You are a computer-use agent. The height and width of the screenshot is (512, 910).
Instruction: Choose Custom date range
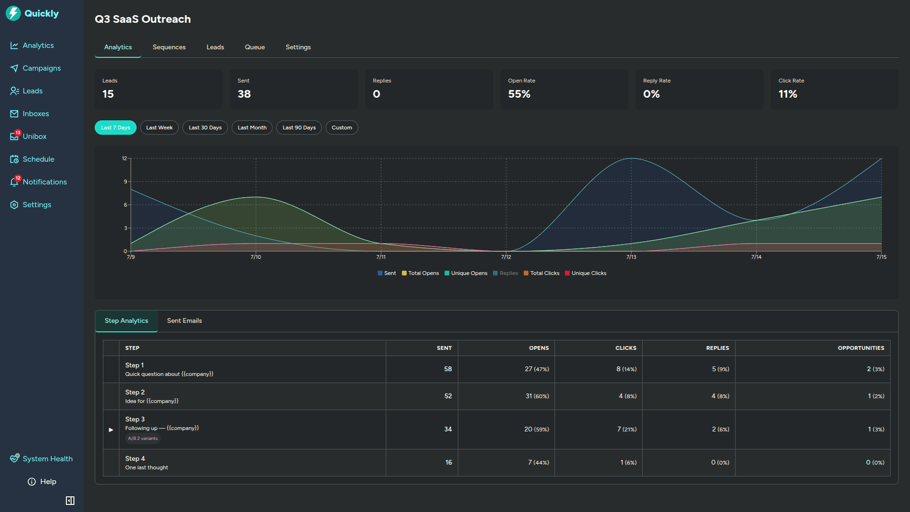[x=342, y=128]
